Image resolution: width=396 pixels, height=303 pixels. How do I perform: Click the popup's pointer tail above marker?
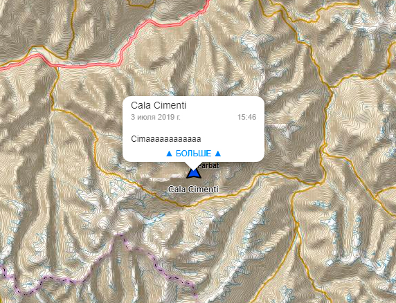[193, 165]
